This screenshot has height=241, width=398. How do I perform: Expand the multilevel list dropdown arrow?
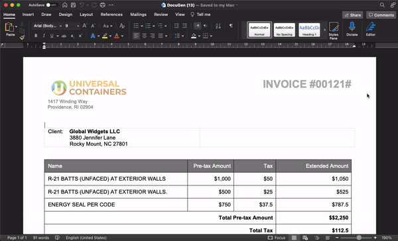coord(165,26)
